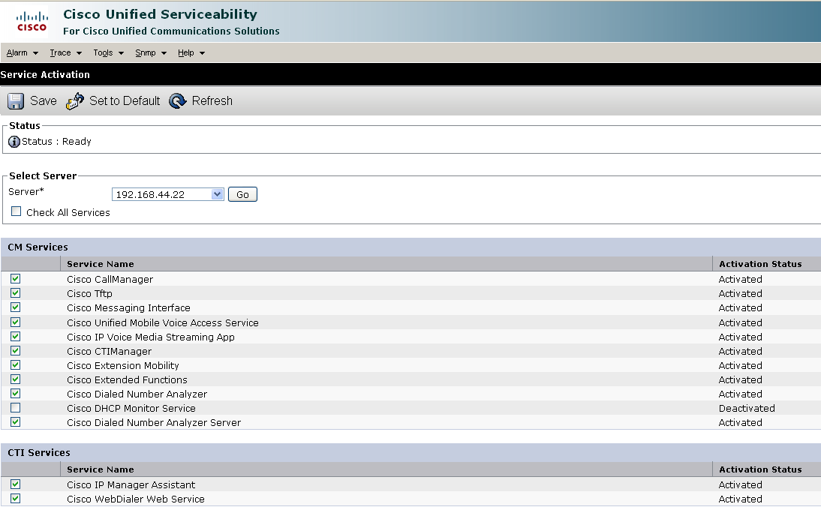
Task: Click the Cisco Extension Mobility text
Action: [122, 365]
